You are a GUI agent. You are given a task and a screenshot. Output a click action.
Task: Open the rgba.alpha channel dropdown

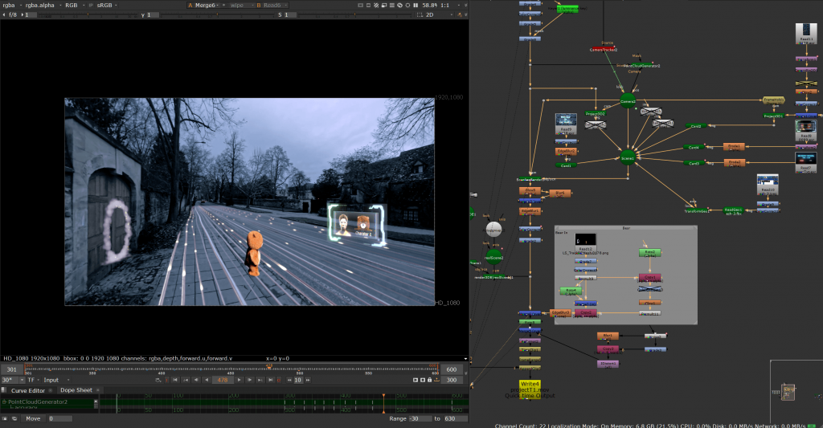click(x=43, y=6)
